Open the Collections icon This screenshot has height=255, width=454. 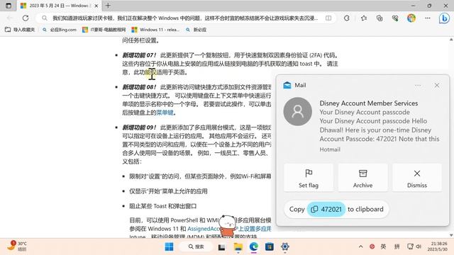tap(380, 18)
